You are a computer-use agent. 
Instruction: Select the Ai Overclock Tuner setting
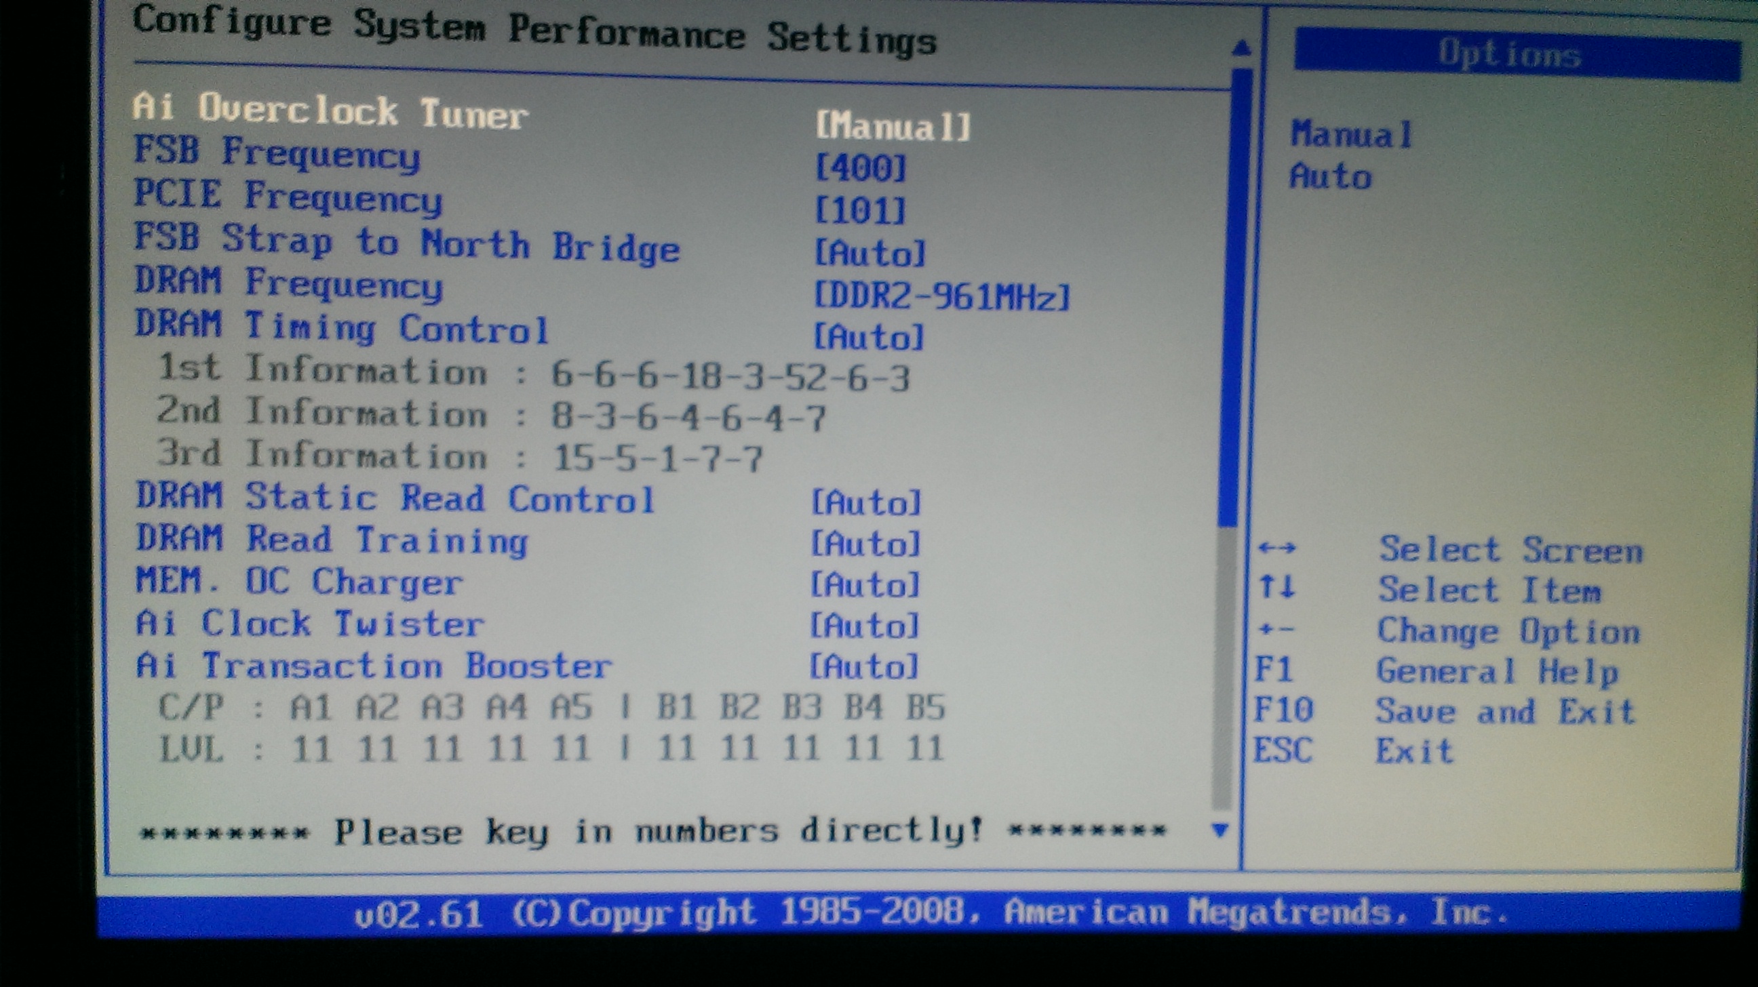[x=330, y=111]
